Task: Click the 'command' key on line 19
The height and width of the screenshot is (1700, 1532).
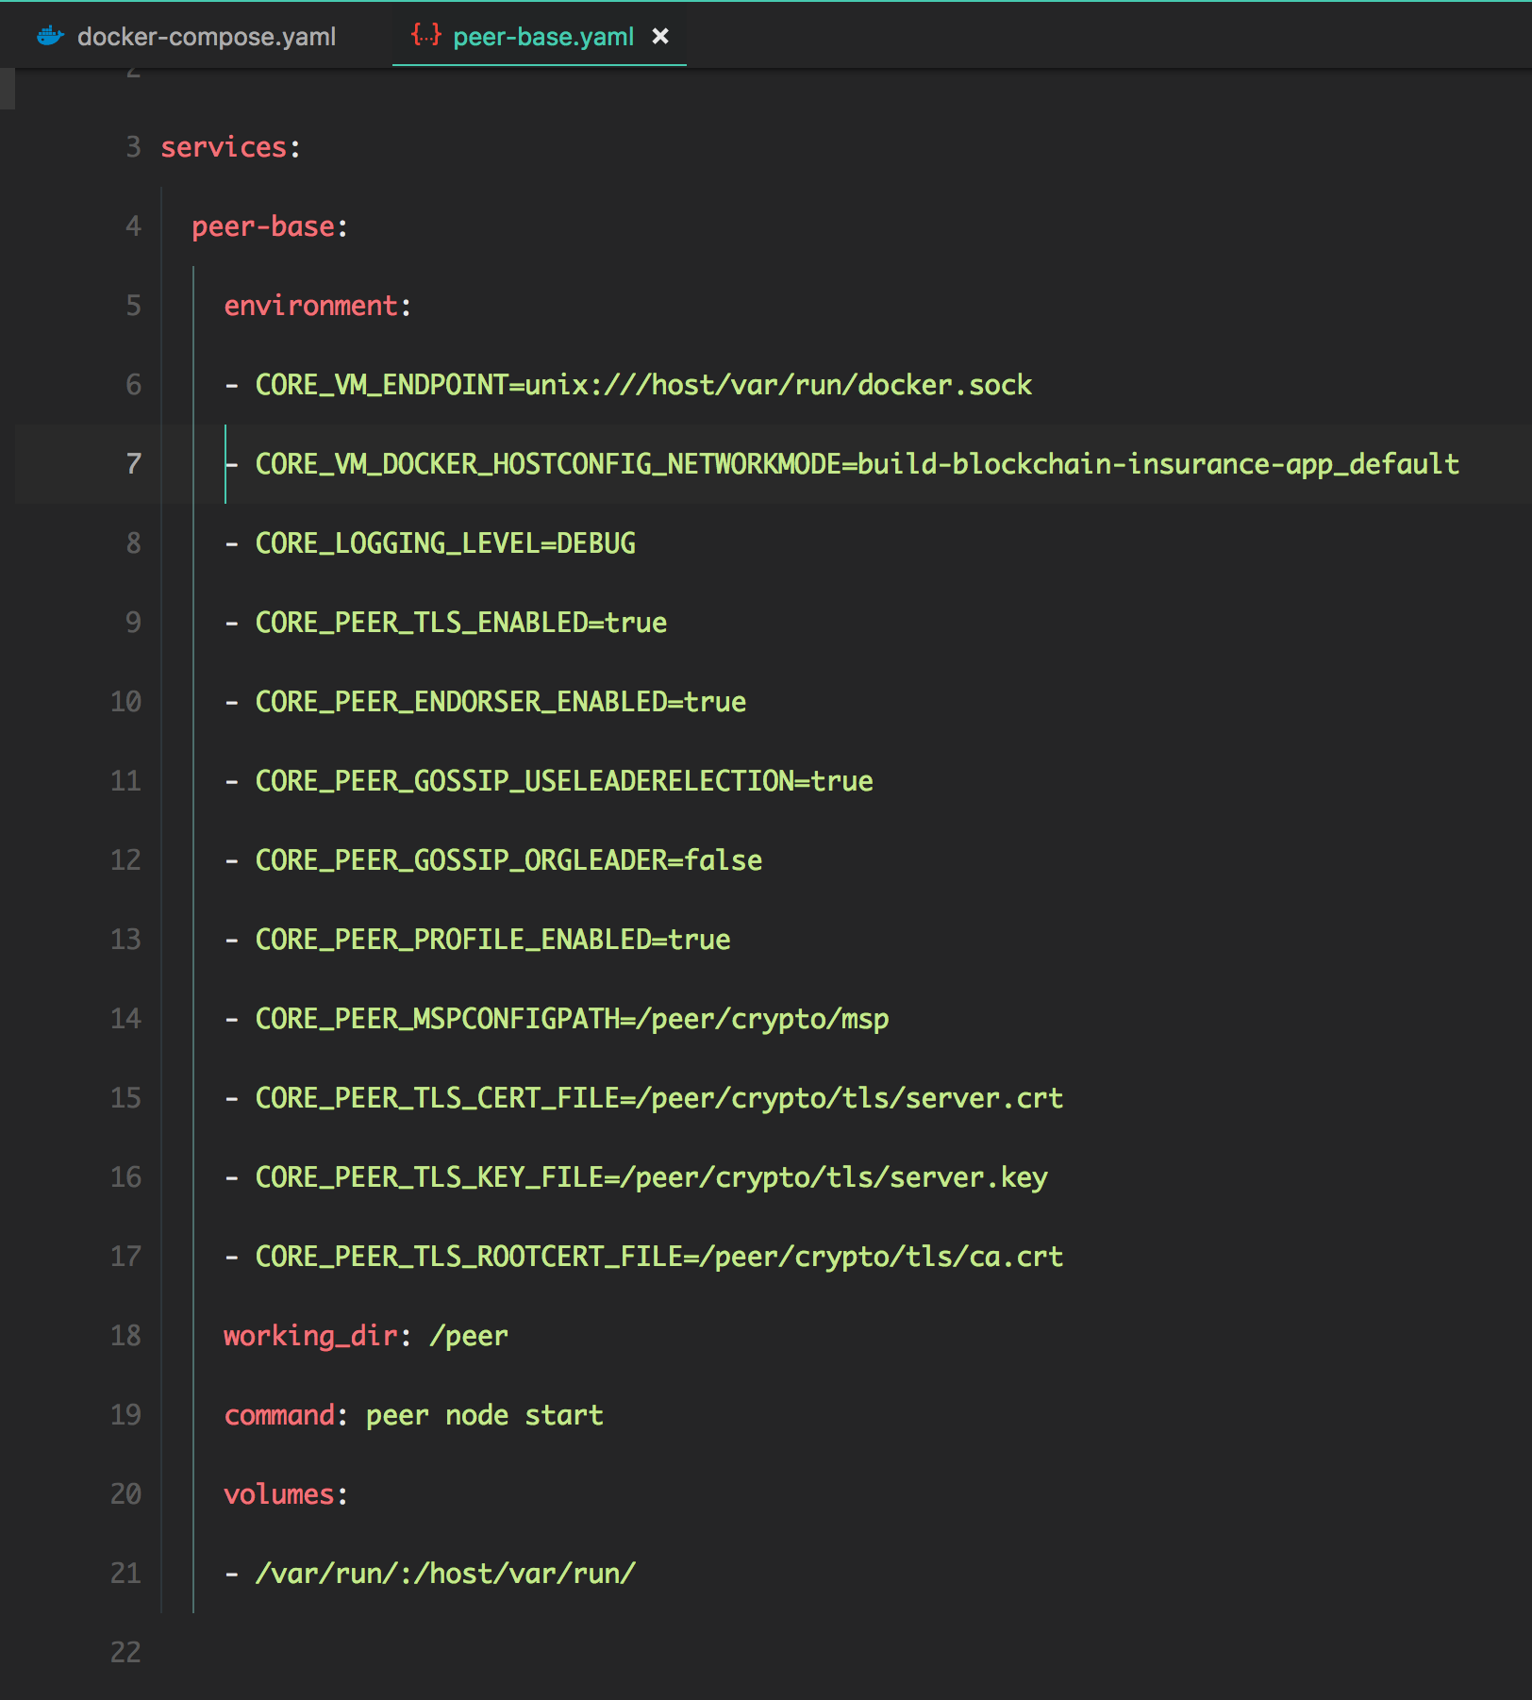Action: point(279,1415)
